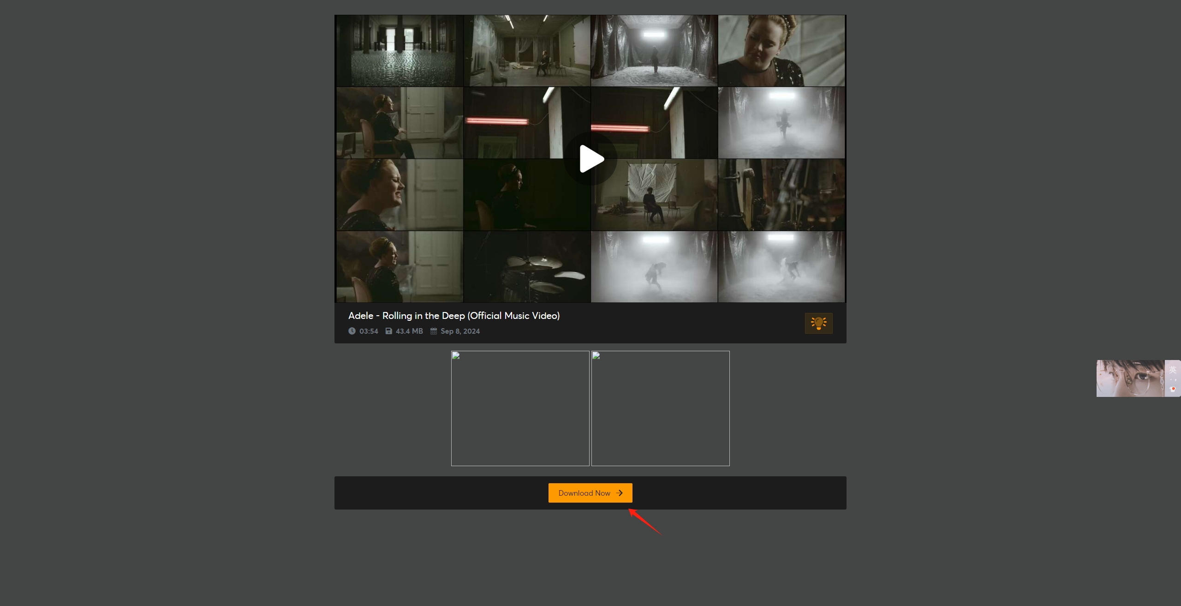Click Download Now button
Image resolution: width=1181 pixels, height=606 pixels.
click(590, 492)
